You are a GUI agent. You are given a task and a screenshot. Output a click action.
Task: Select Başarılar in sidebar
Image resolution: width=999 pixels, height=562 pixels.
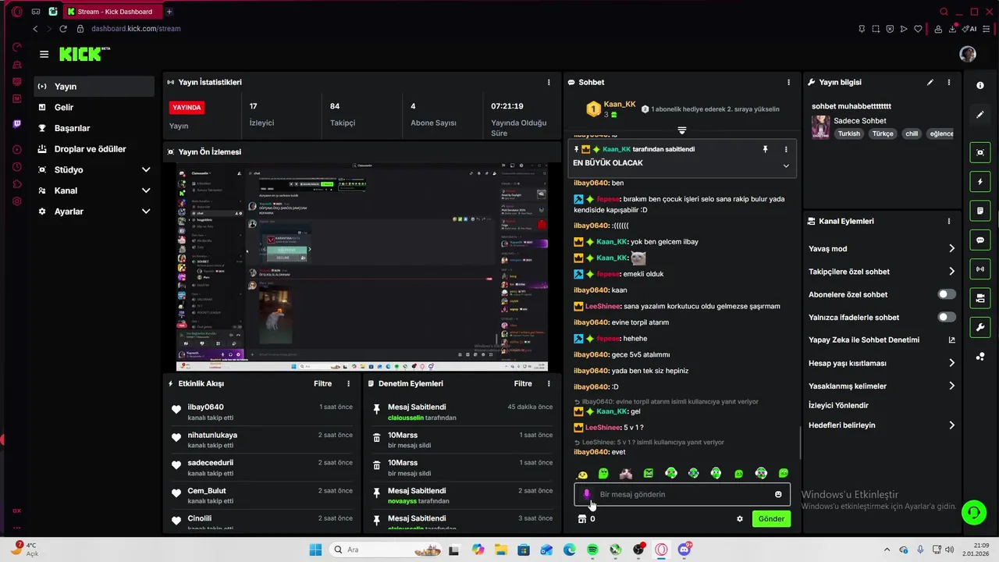[x=94, y=128]
